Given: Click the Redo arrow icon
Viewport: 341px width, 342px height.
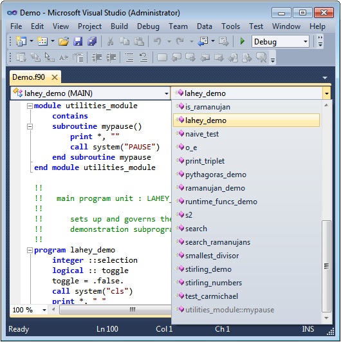Looking at the screenshot, I should point(180,41).
